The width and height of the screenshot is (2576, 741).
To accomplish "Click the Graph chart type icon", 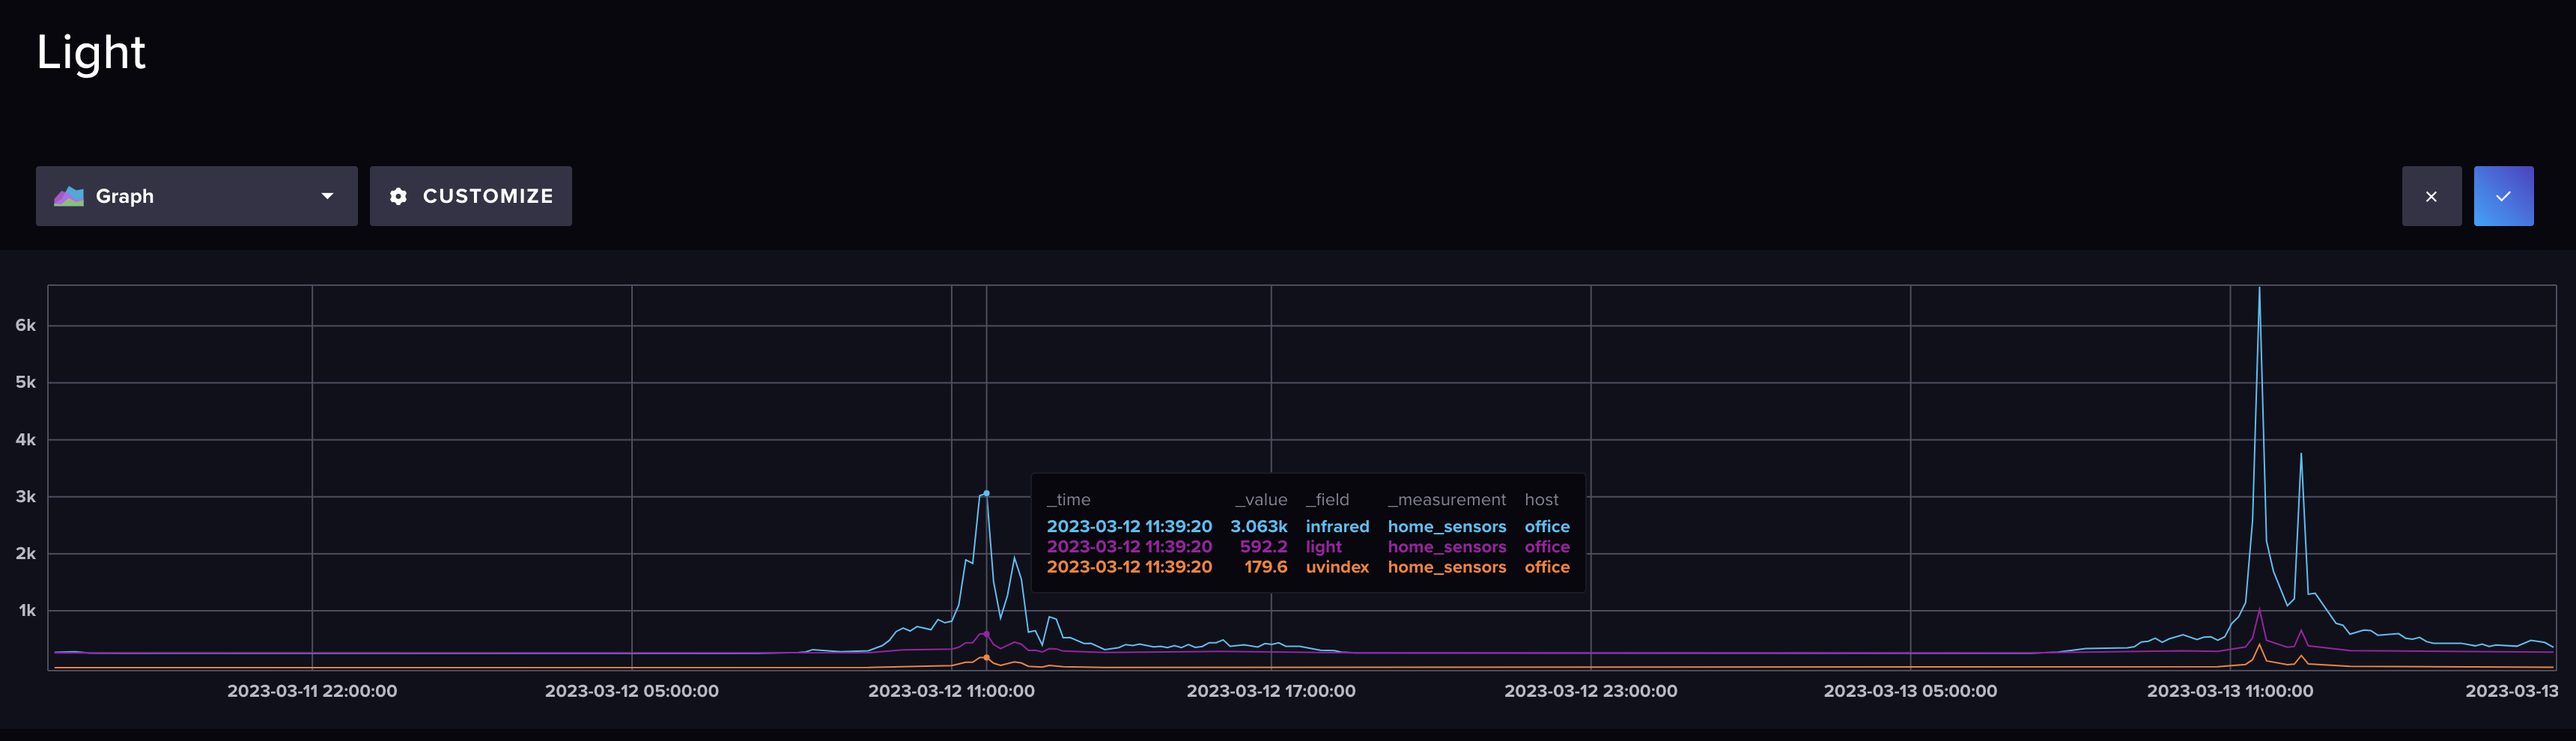I will click(x=69, y=196).
